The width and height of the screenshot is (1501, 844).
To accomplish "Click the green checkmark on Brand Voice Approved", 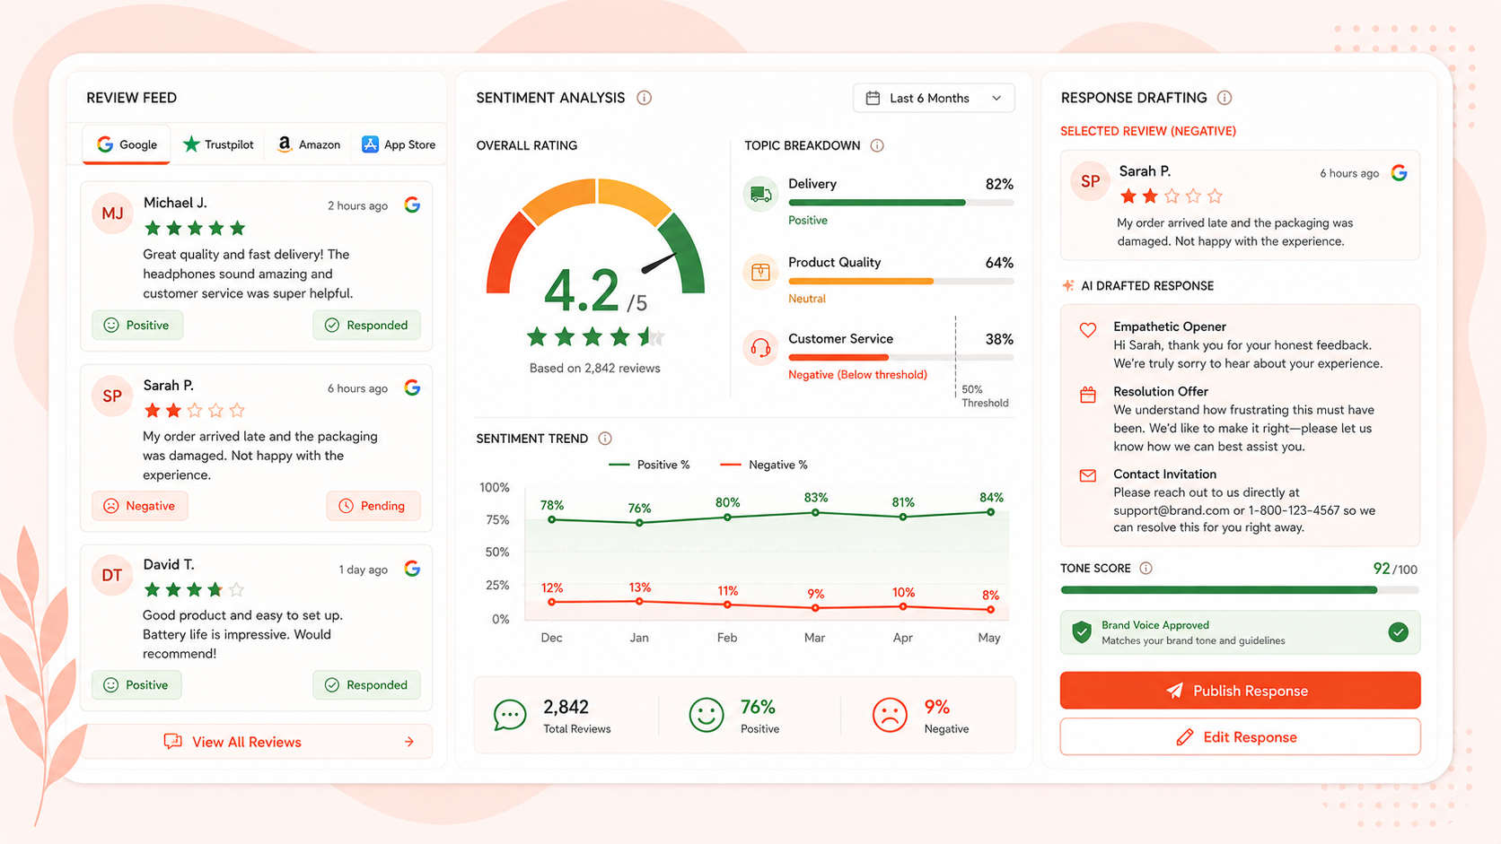I will tap(1399, 632).
